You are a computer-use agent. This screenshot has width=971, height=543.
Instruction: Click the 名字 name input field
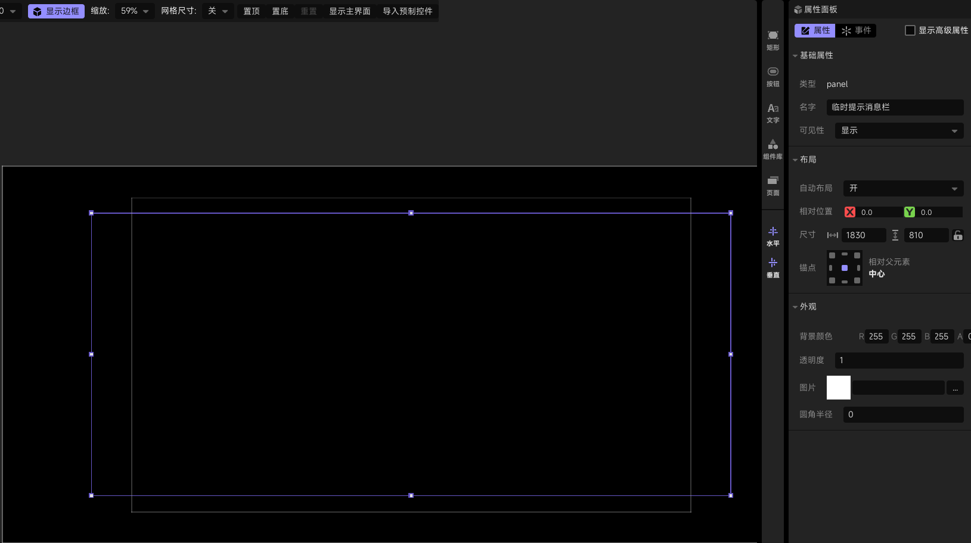895,107
